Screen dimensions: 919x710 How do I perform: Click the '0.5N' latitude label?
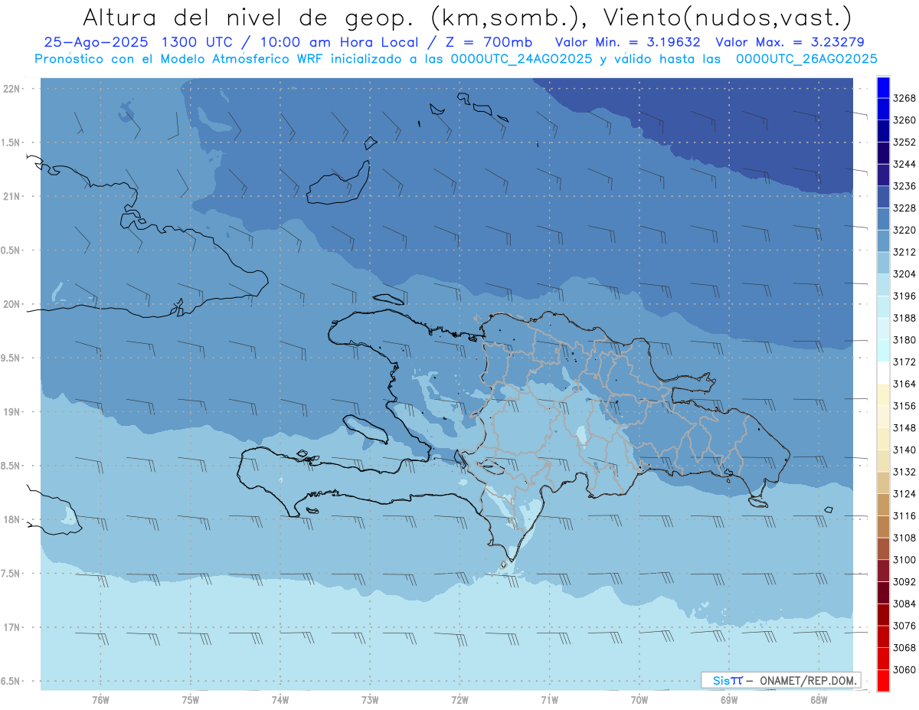(x=11, y=250)
